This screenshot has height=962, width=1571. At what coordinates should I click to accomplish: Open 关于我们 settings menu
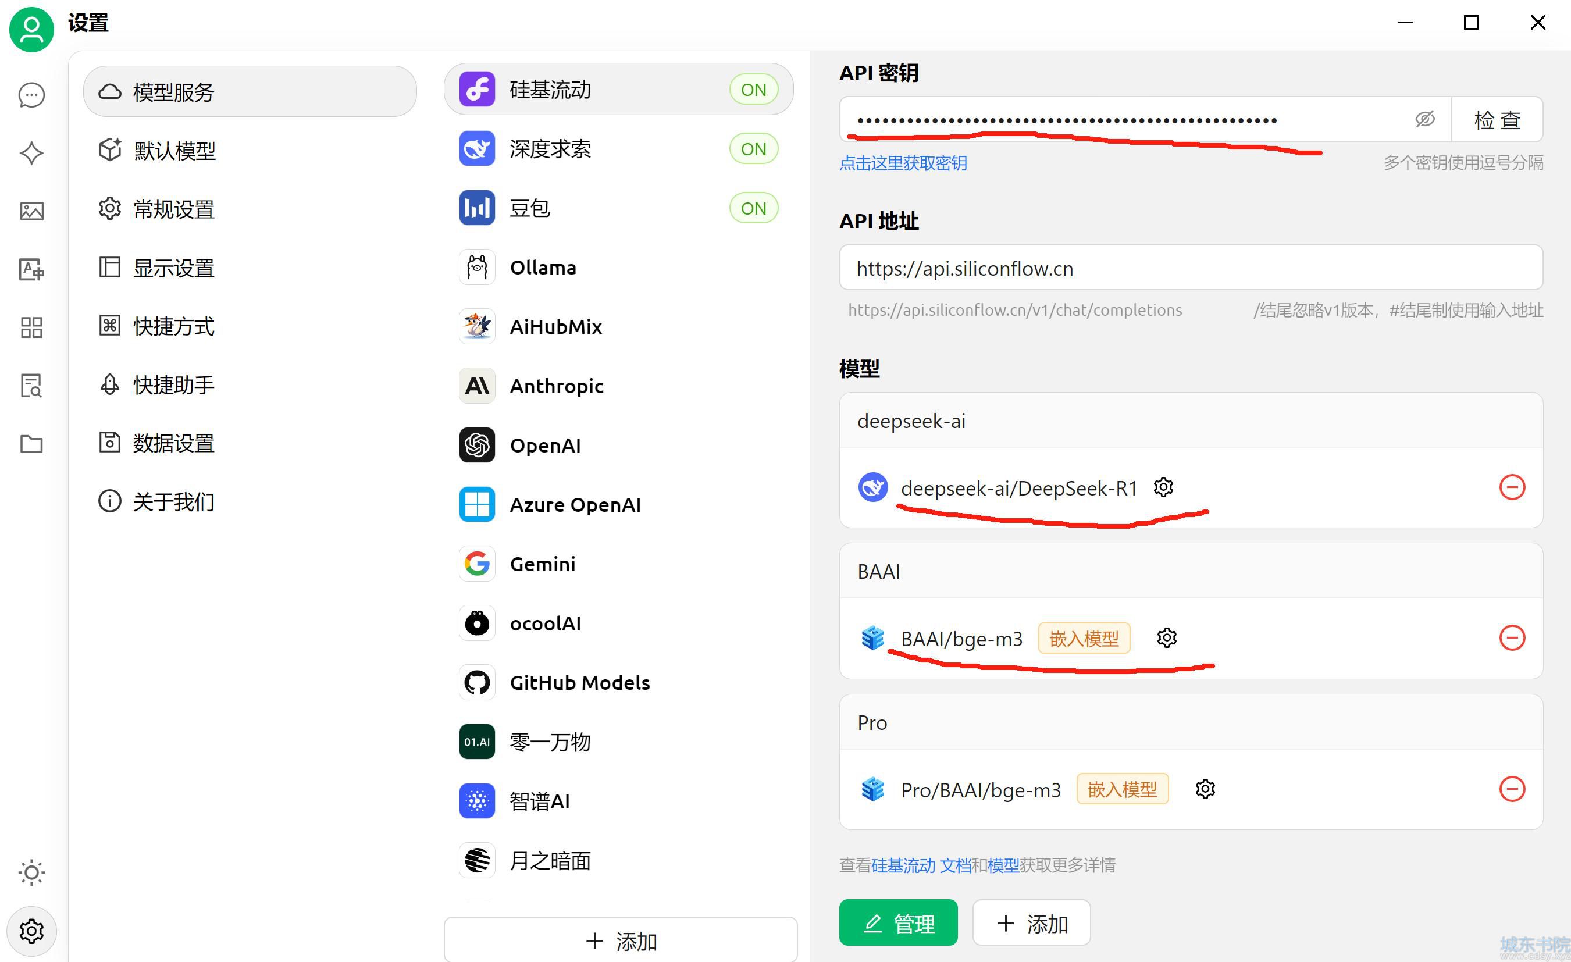[x=250, y=502]
